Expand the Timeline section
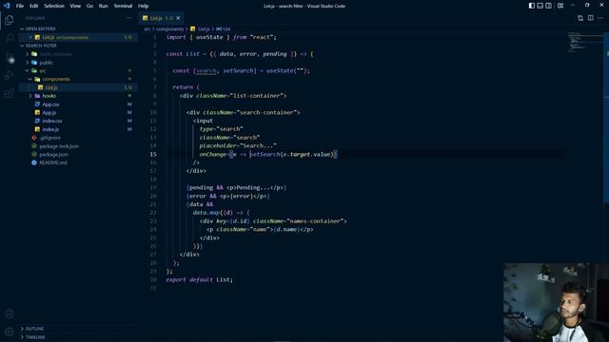 tap(35, 337)
